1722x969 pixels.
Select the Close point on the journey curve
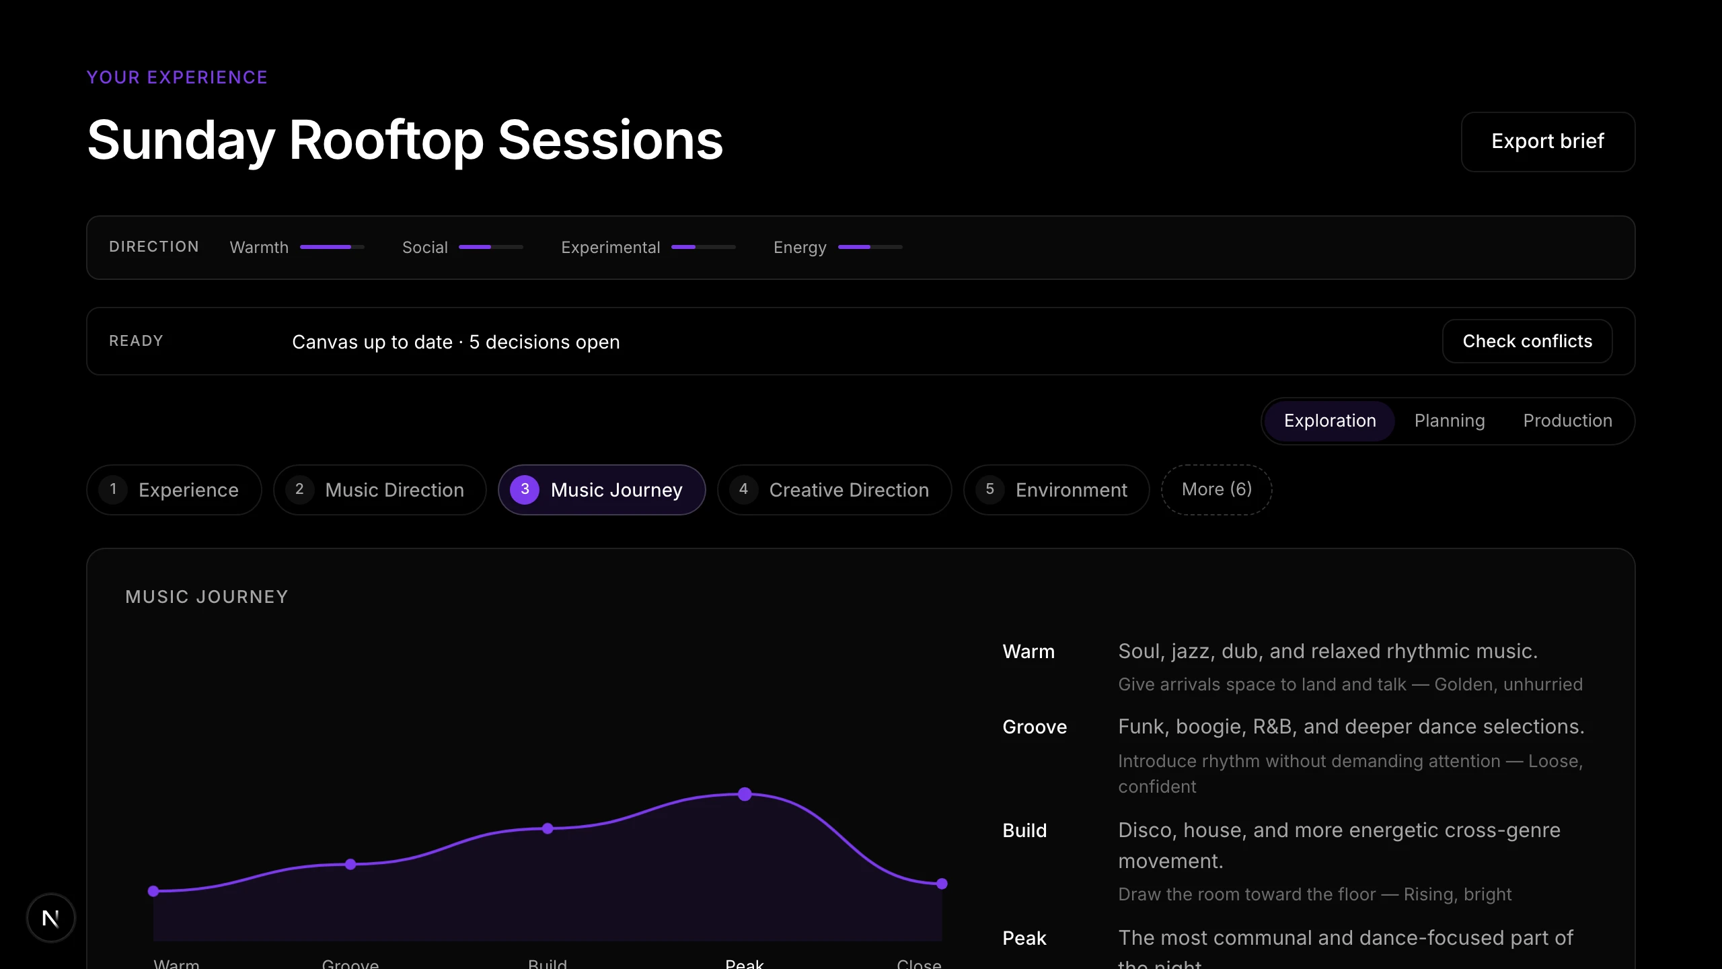tap(942, 884)
